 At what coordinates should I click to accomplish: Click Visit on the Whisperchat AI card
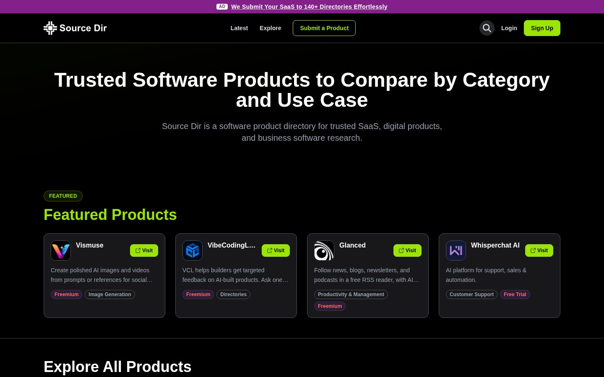point(539,250)
